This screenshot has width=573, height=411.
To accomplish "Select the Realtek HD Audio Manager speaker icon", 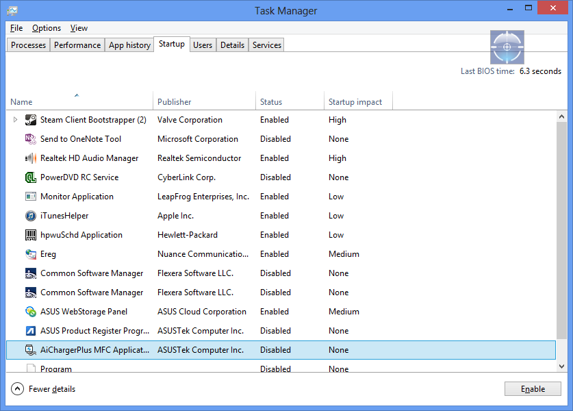I will [31, 158].
